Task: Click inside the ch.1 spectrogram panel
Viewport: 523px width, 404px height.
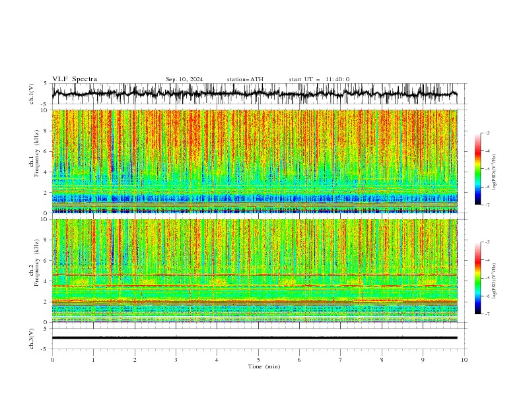Action: 254,161
